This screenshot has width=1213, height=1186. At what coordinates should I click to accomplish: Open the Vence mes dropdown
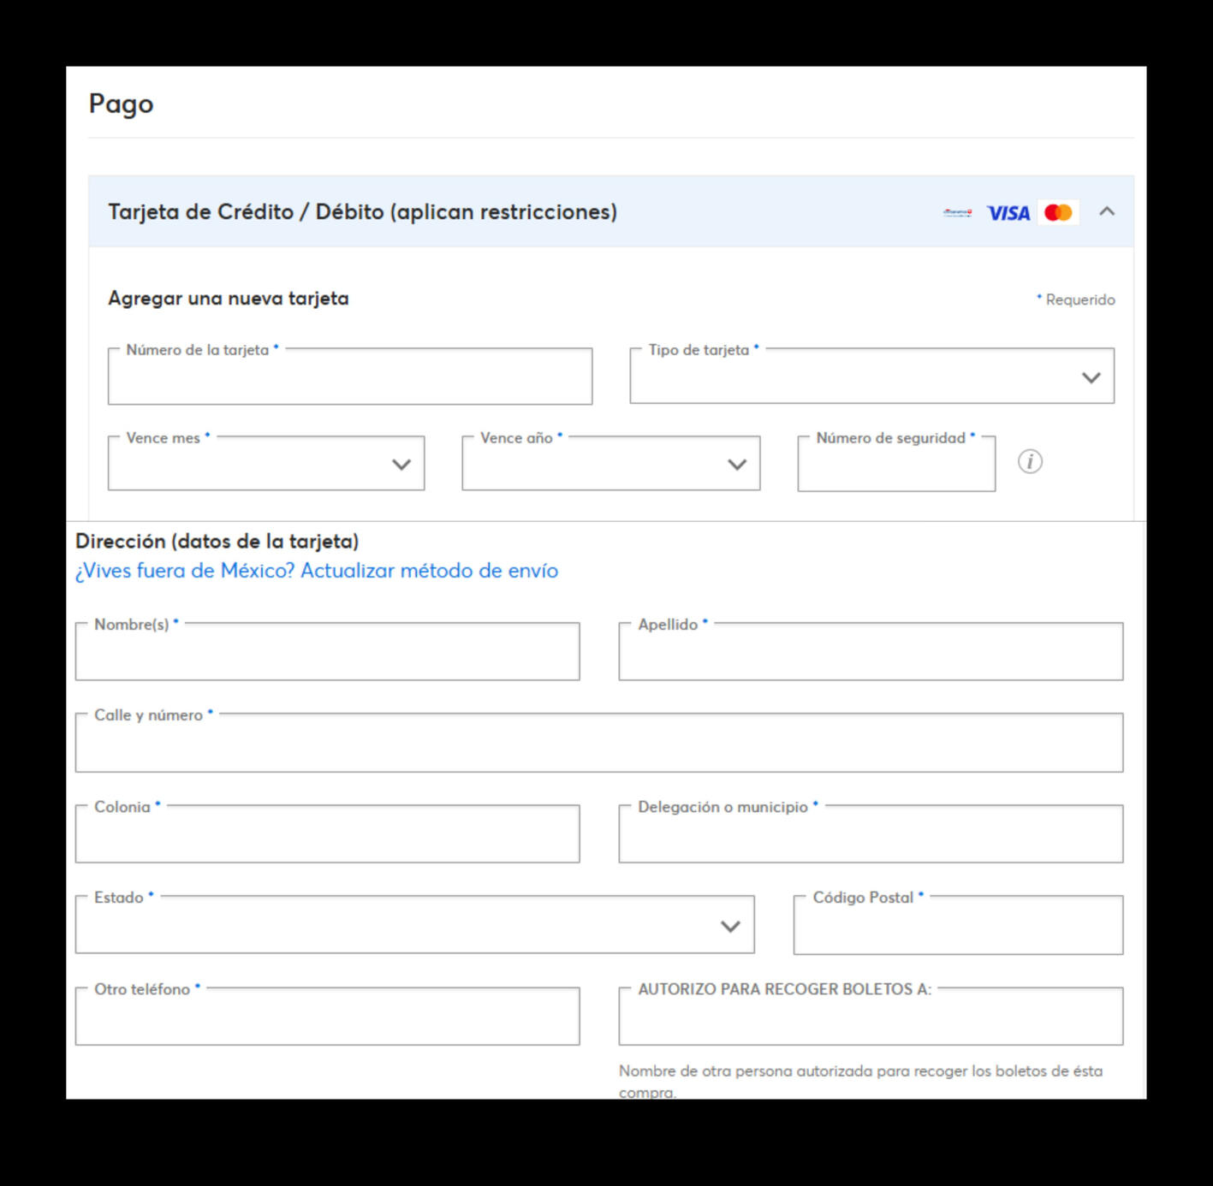[x=266, y=464]
